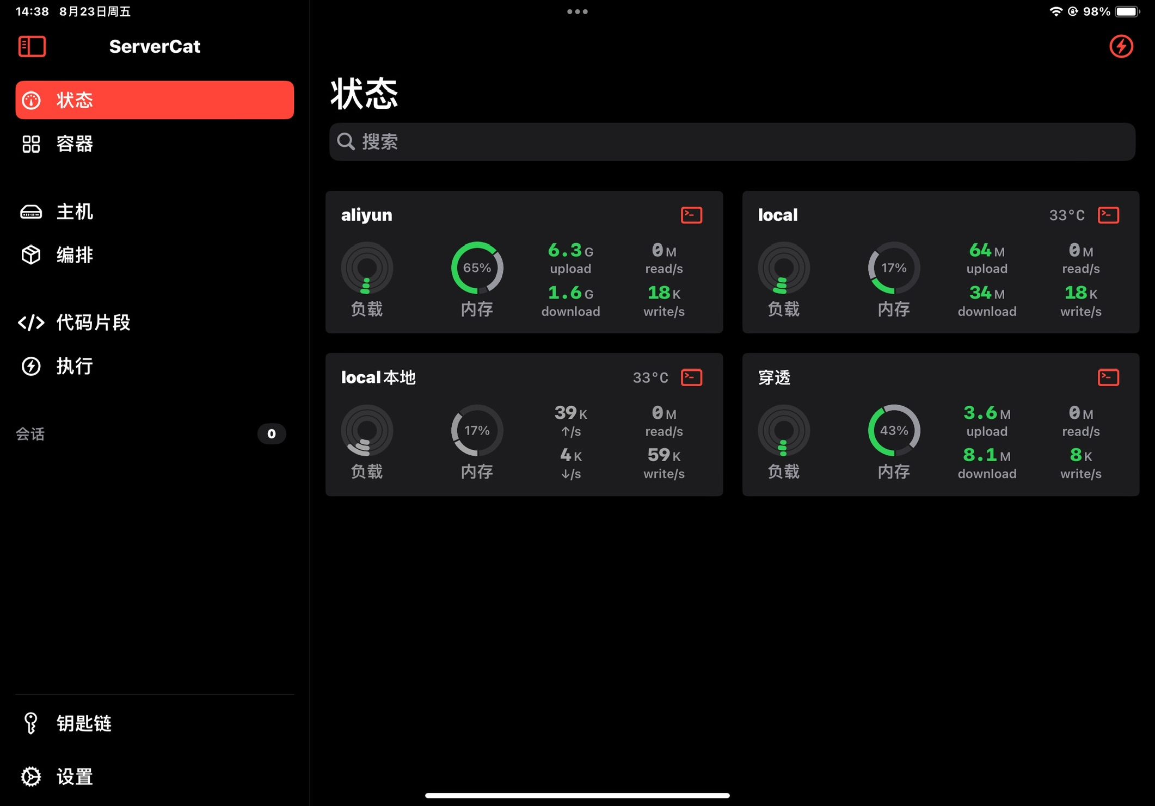Viewport: 1155px width, 806px height.
Task: Tap the three-dot multitasking menu at top
Action: (577, 11)
